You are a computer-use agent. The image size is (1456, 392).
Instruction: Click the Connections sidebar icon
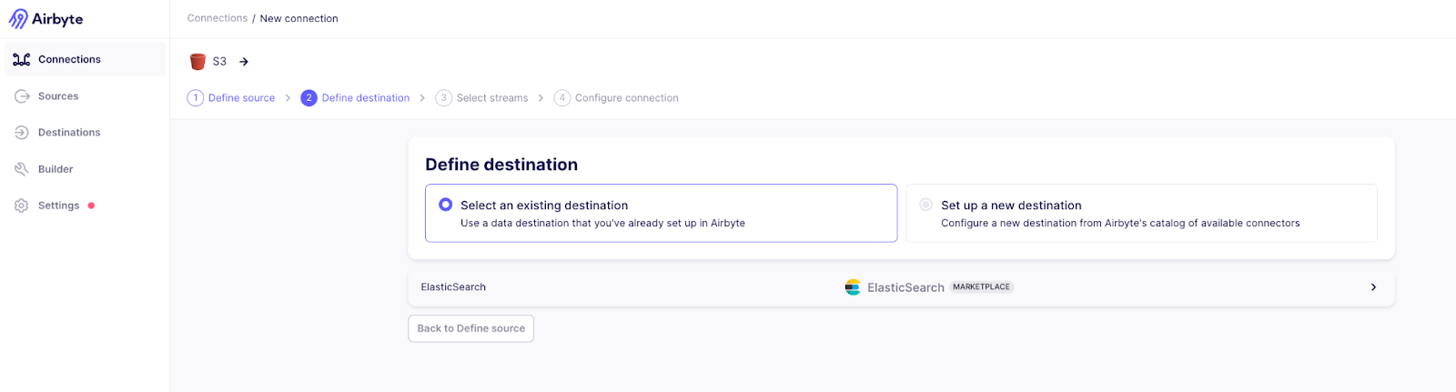point(22,60)
